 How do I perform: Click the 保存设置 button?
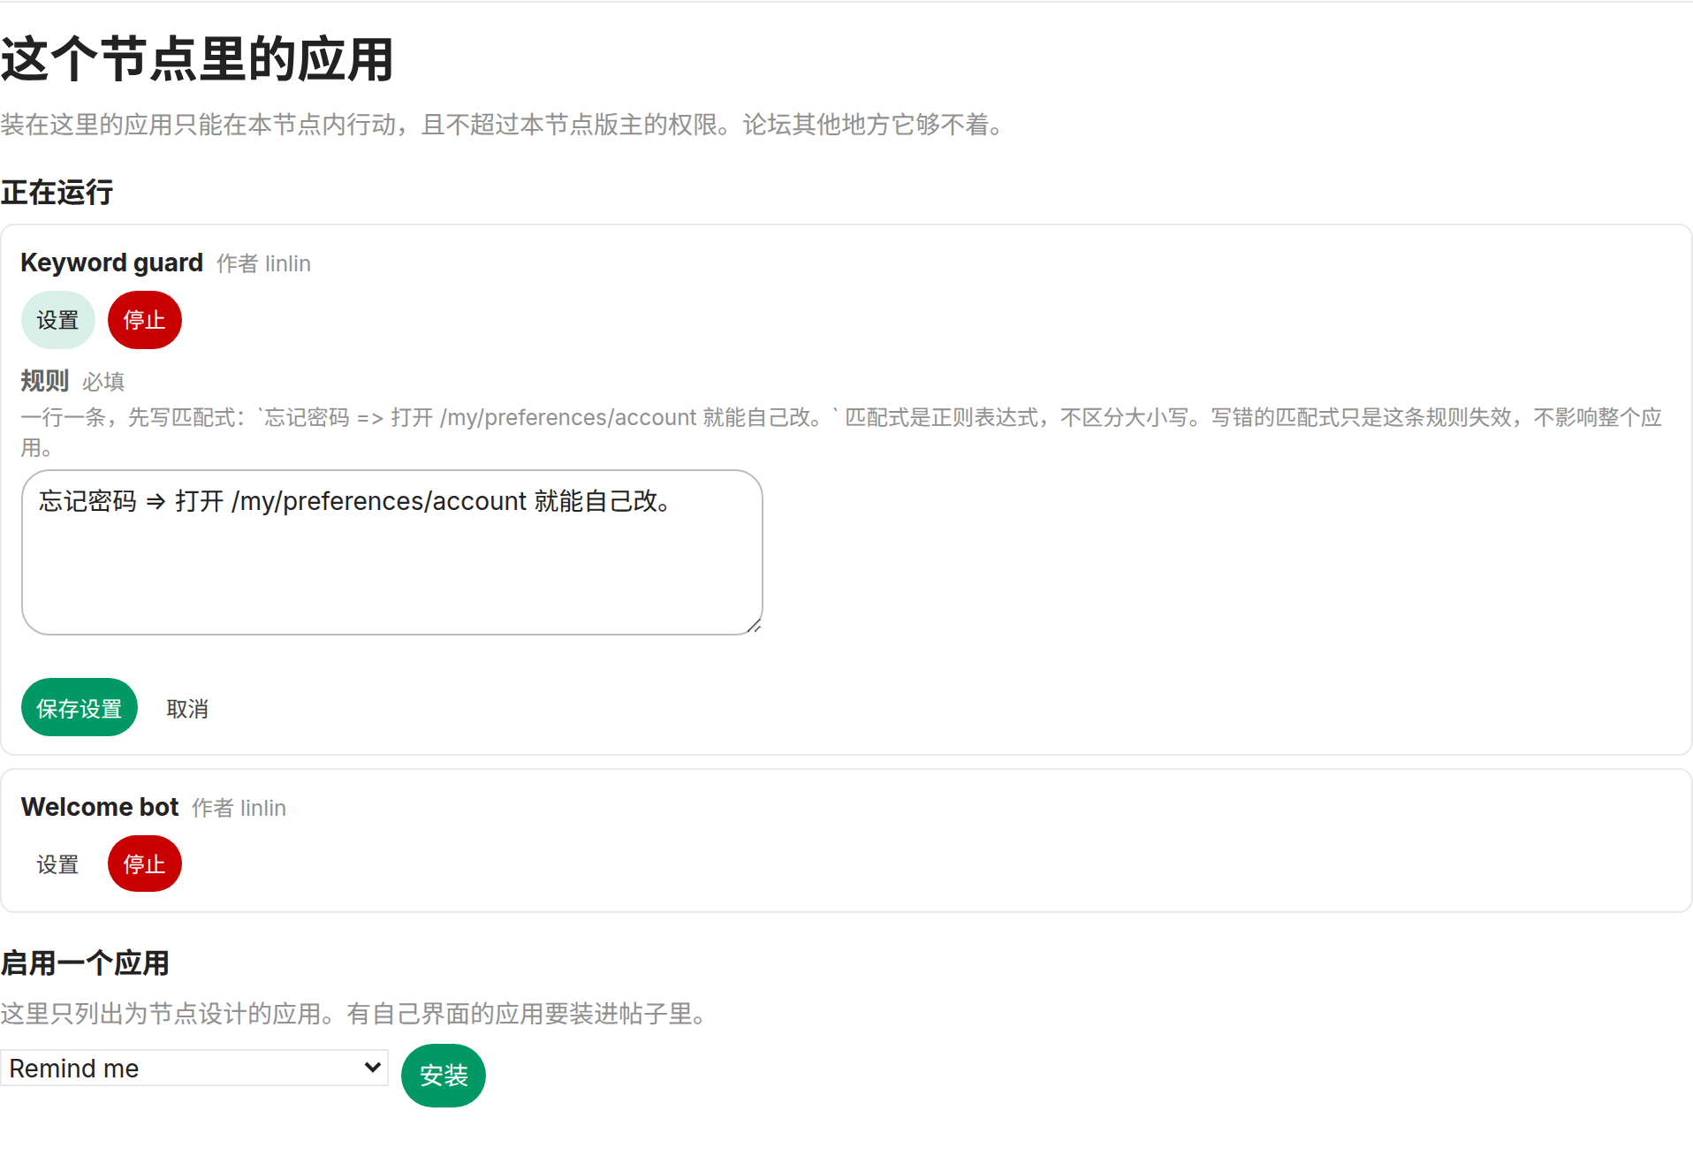pyautogui.click(x=79, y=708)
